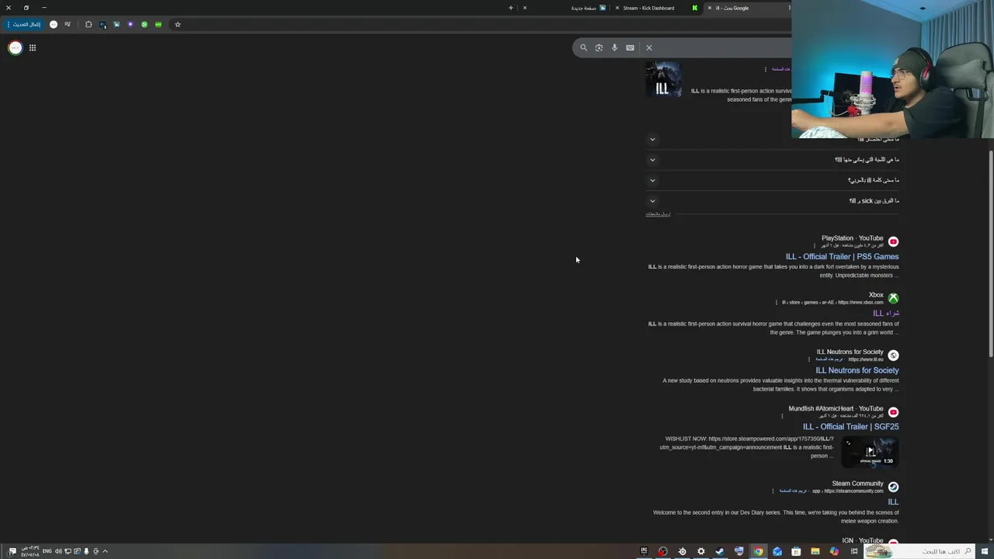The width and height of the screenshot is (994, 559).
Task: Click the volume speaker tray icon
Action: click(x=58, y=551)
